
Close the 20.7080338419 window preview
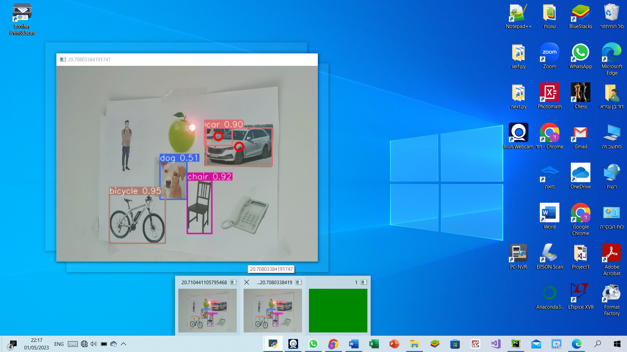pyautogui.click(x=247, y=282)
